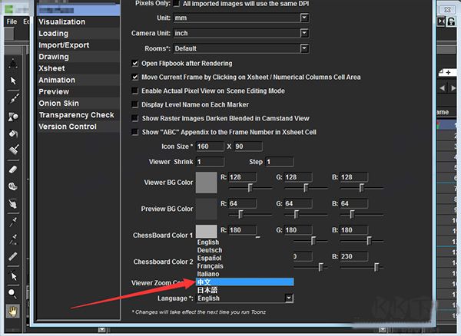Open the Camera Unit dropdown
Screen dimensions: 461x336
pos(241,33)
